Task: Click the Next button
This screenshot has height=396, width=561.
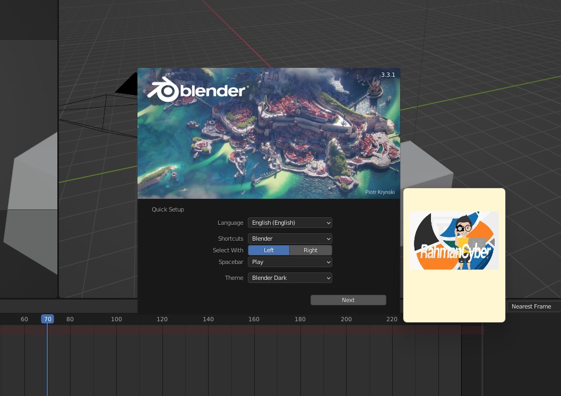Action: point(348,300)
